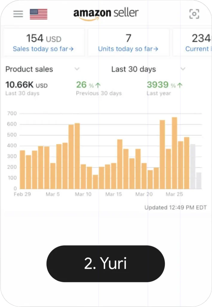Open the Units today so far link
The height and width of the screenshot is (307, 212).
pyautogui.click(x=128, y=49)
